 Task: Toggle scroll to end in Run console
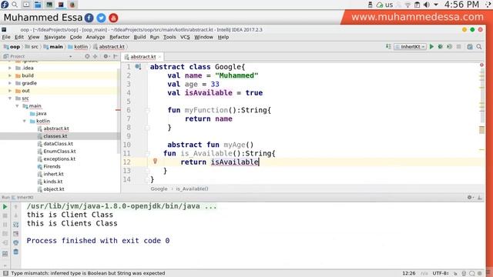16,234
